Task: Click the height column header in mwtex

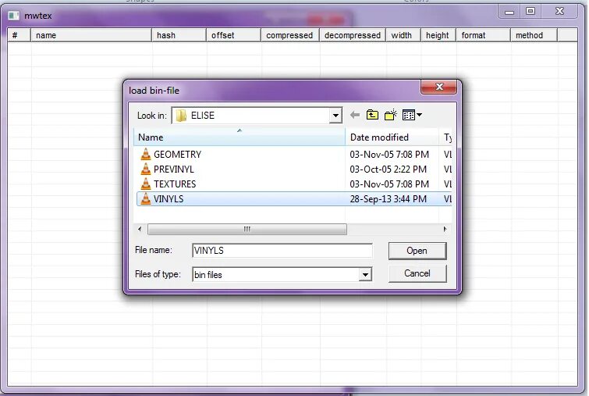Action: [438, 35]
